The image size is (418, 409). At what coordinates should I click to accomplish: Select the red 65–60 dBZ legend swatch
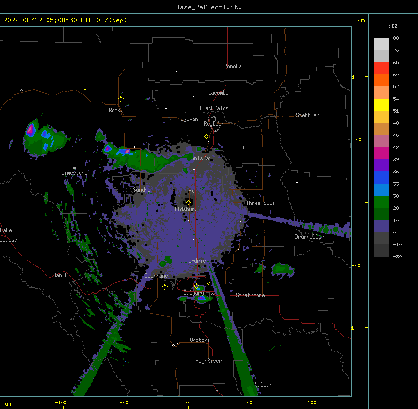coord(381,68)
